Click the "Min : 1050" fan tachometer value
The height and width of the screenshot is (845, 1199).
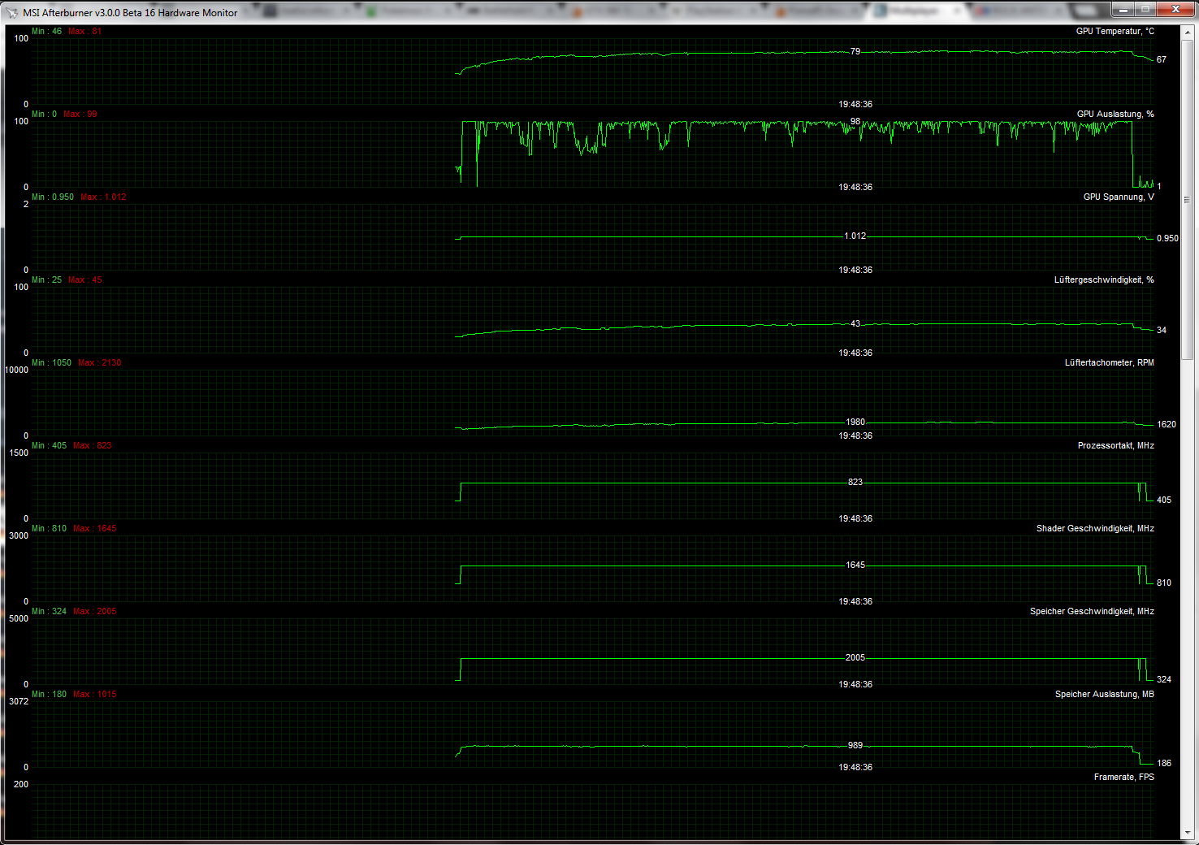point(51,362)
